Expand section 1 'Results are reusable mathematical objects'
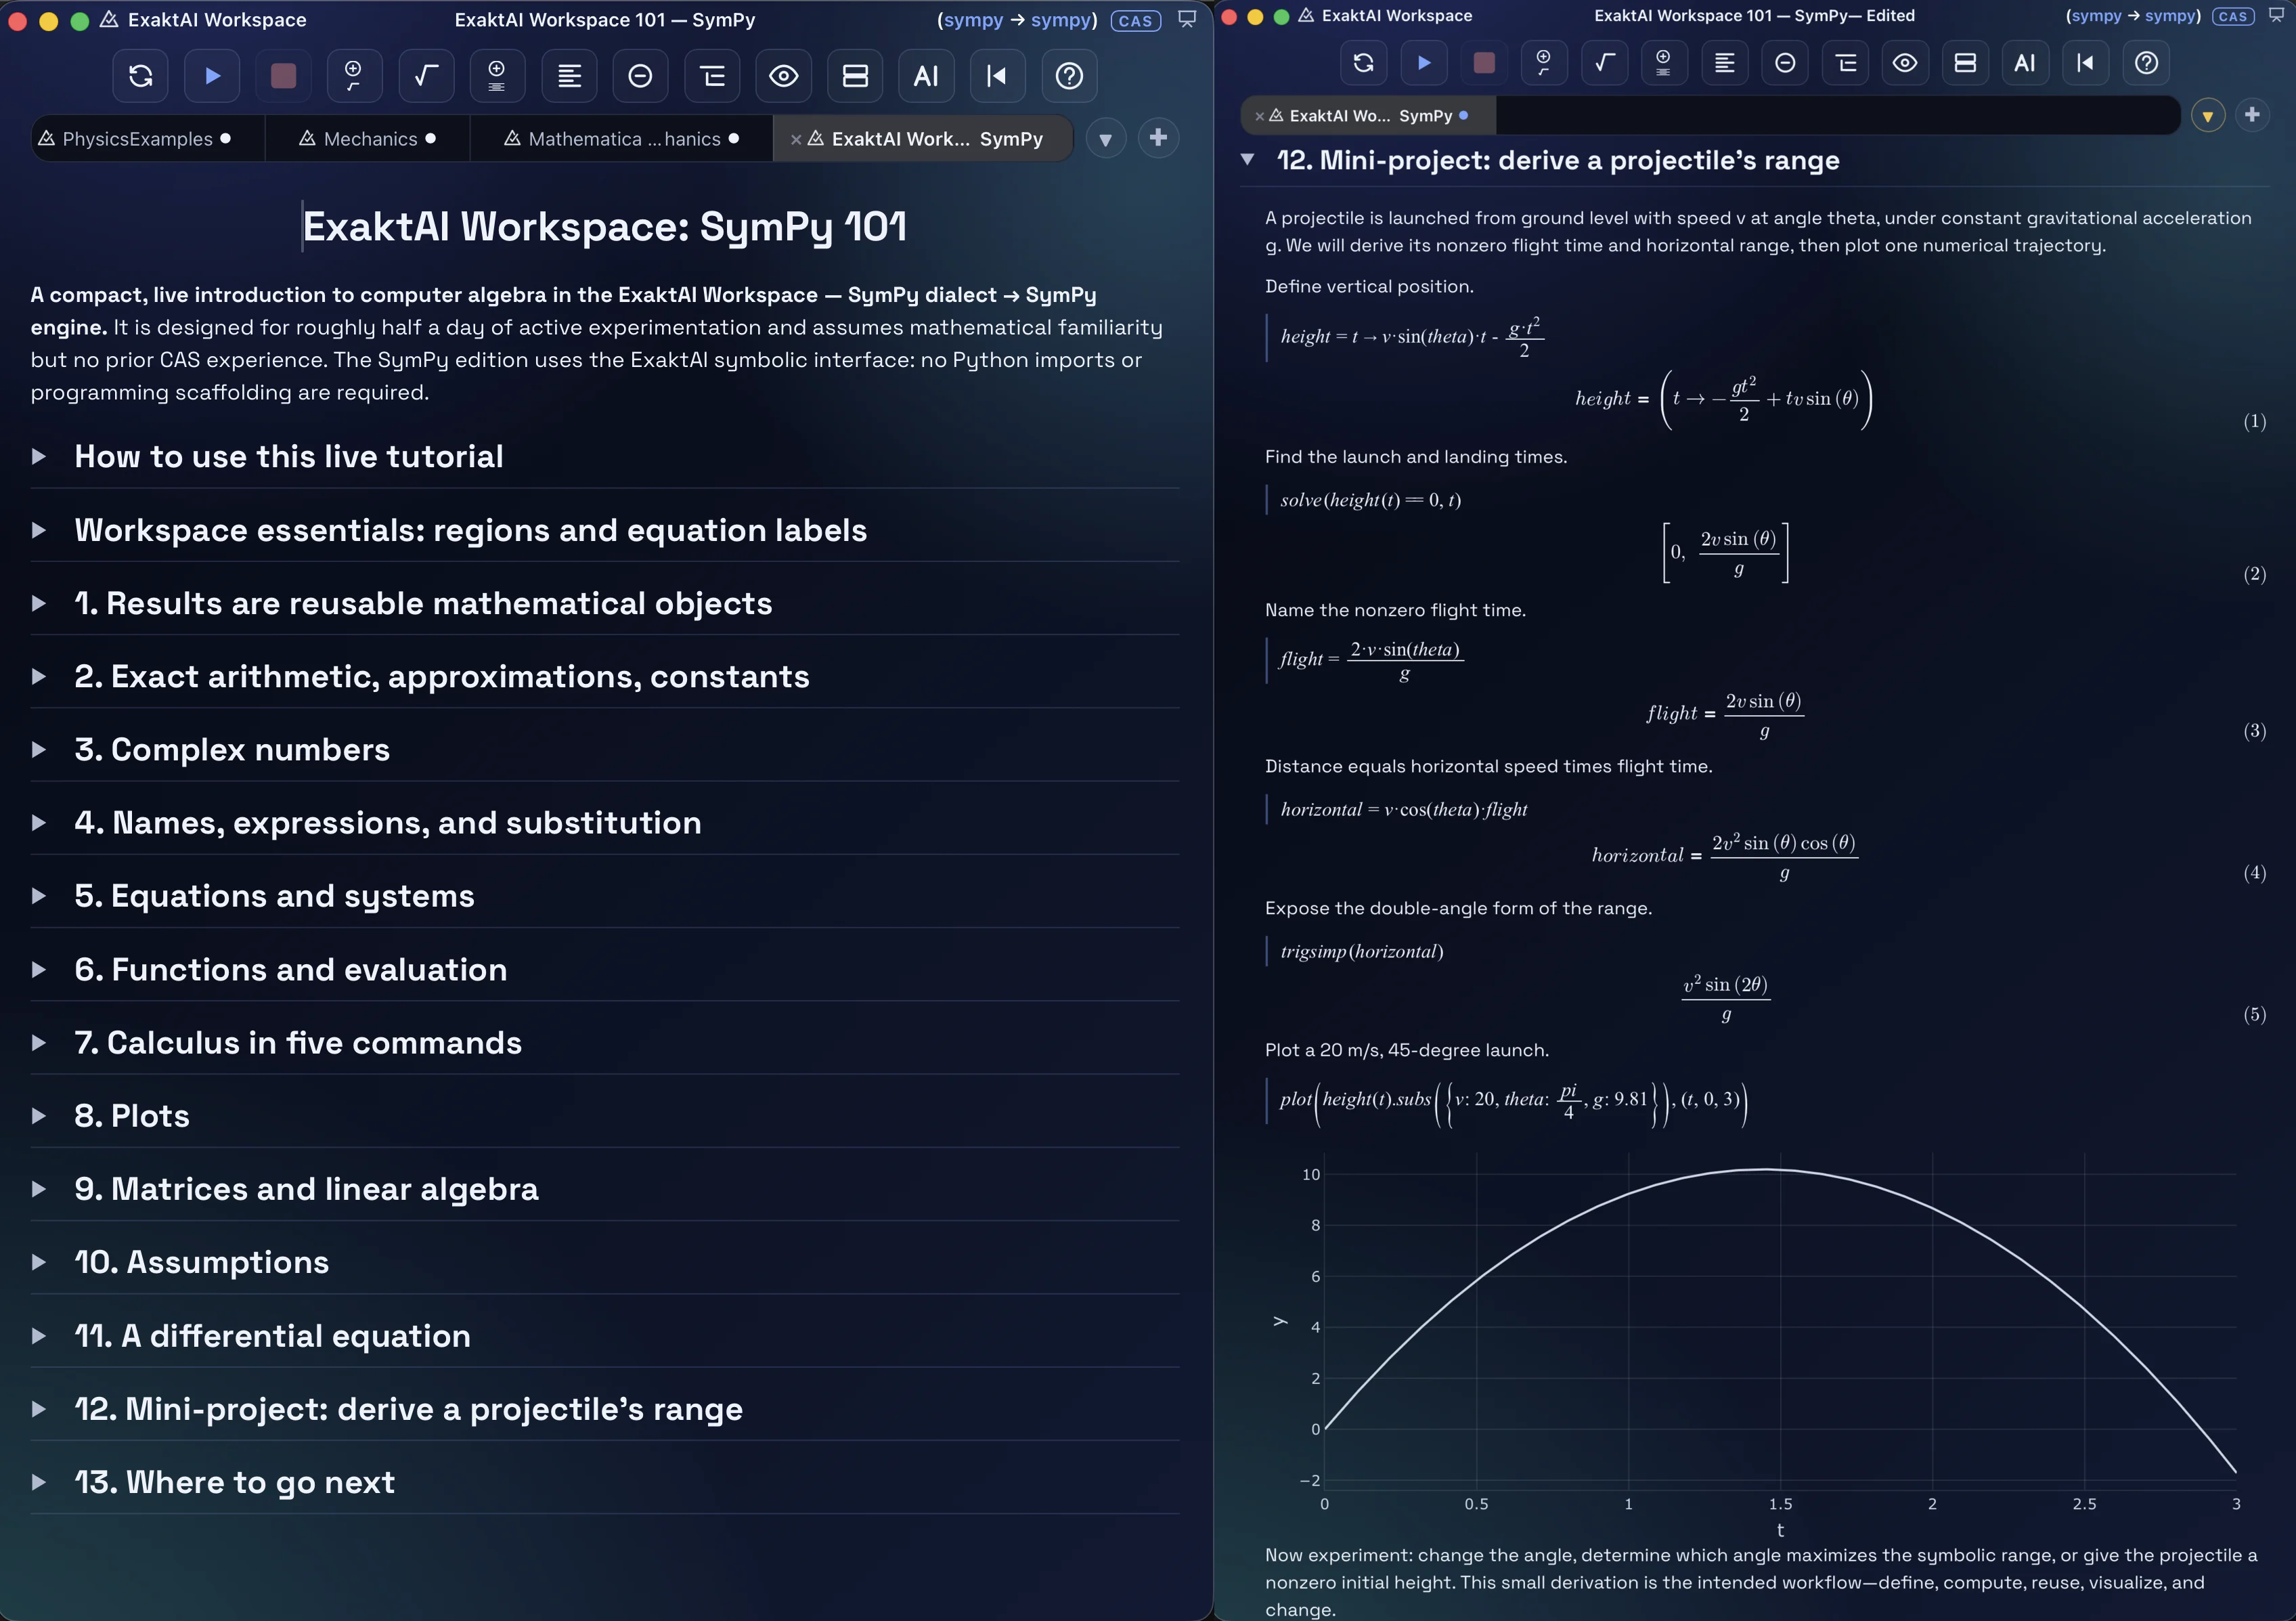Screen dimensions: 2296x1621 [x=39, y=603]
